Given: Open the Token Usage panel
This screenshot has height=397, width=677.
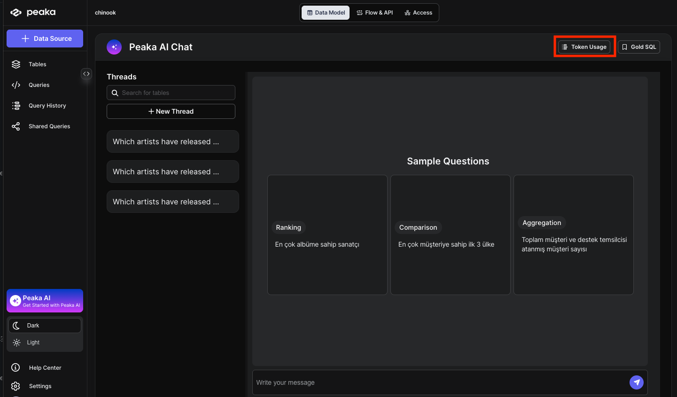Looking at the screenshot, I should (x=584, y=47).
